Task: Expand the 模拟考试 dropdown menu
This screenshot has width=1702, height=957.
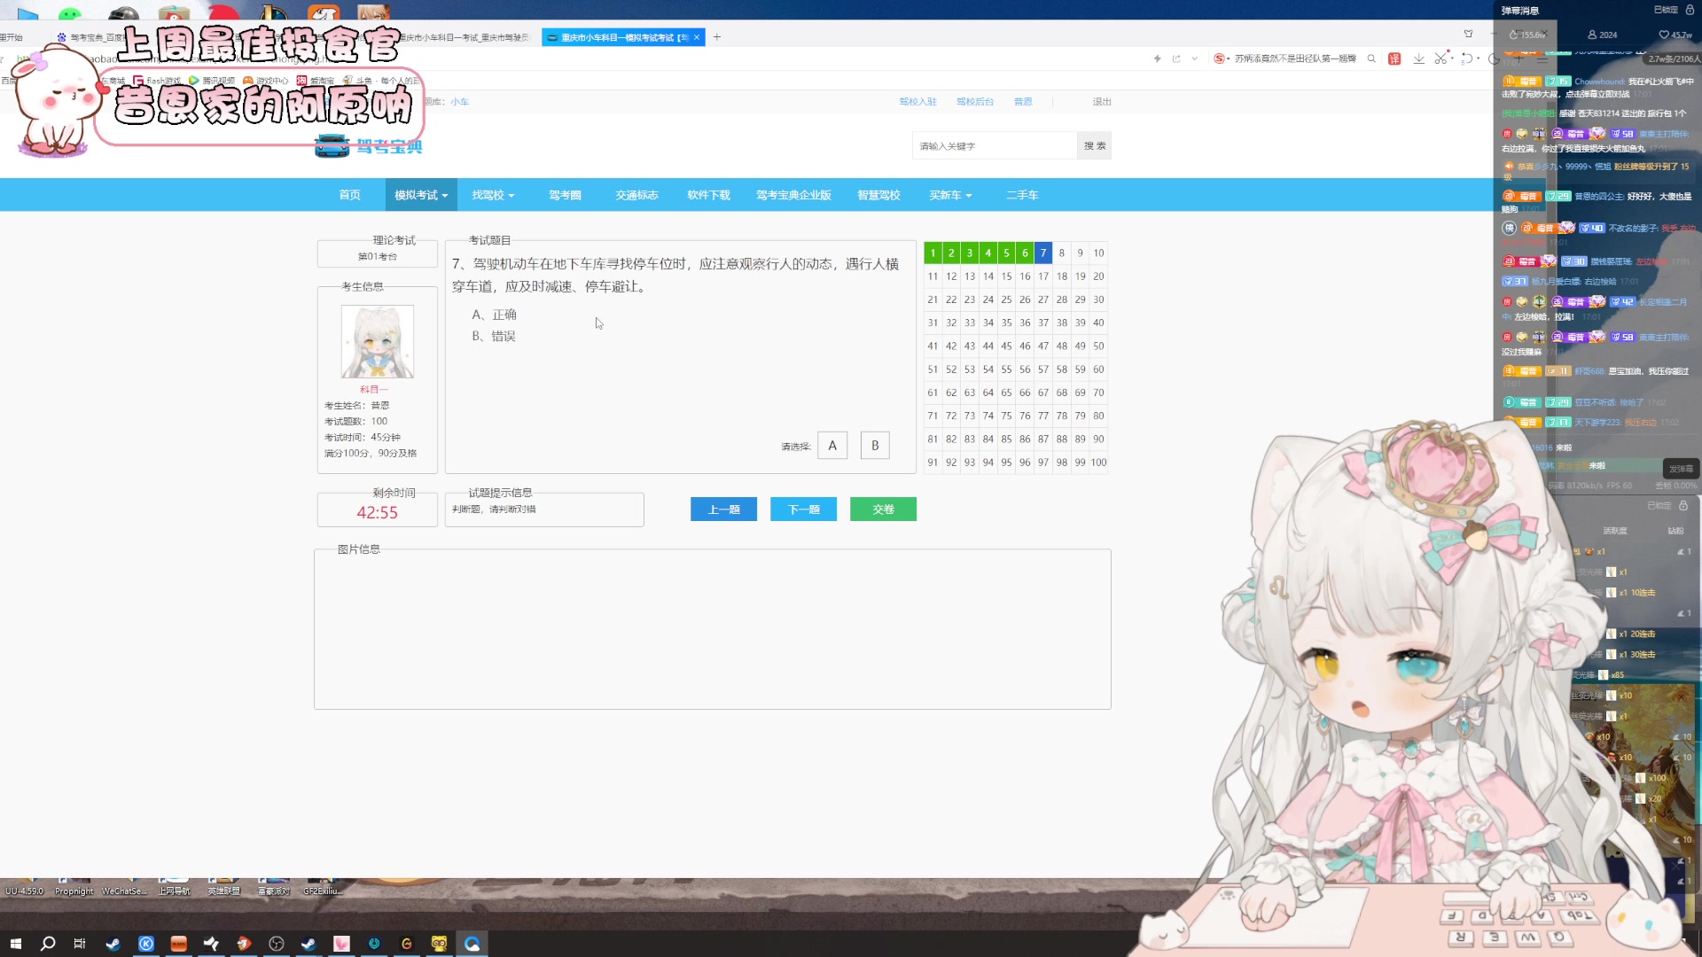Action: [421, 195]
